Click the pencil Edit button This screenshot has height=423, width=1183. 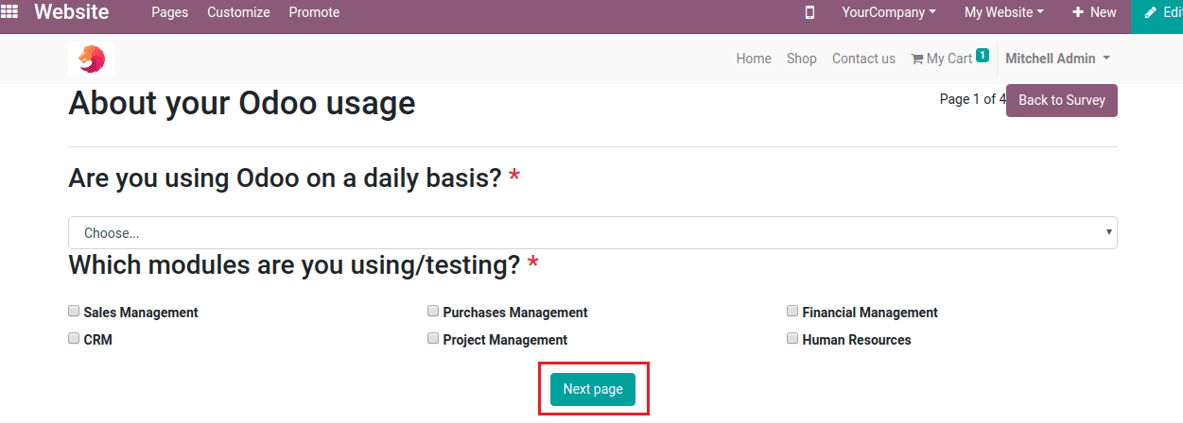click(x=1162, y=13)
